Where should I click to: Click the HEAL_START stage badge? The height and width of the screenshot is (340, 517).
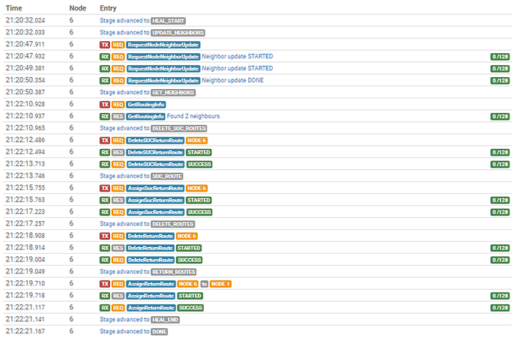pyautogui.click(x=168, y=21)
